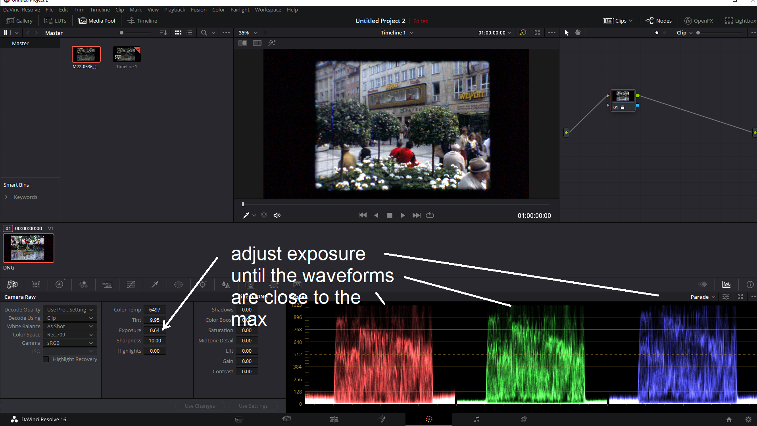
Task: Open the Keyframes palette icon
Action: [x=703, y=284]
